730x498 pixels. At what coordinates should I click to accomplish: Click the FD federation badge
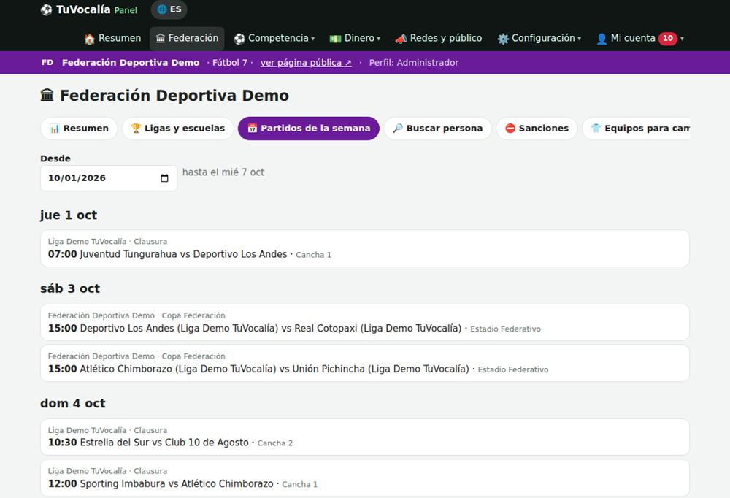point(47,62)
